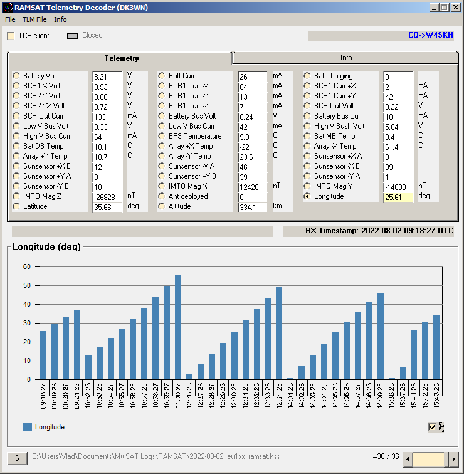Image resolution: width=464 pixels, height=474 pixels.
Task: Click the Battery Volt value field 8.21
Action: click(x=107, y=76)
